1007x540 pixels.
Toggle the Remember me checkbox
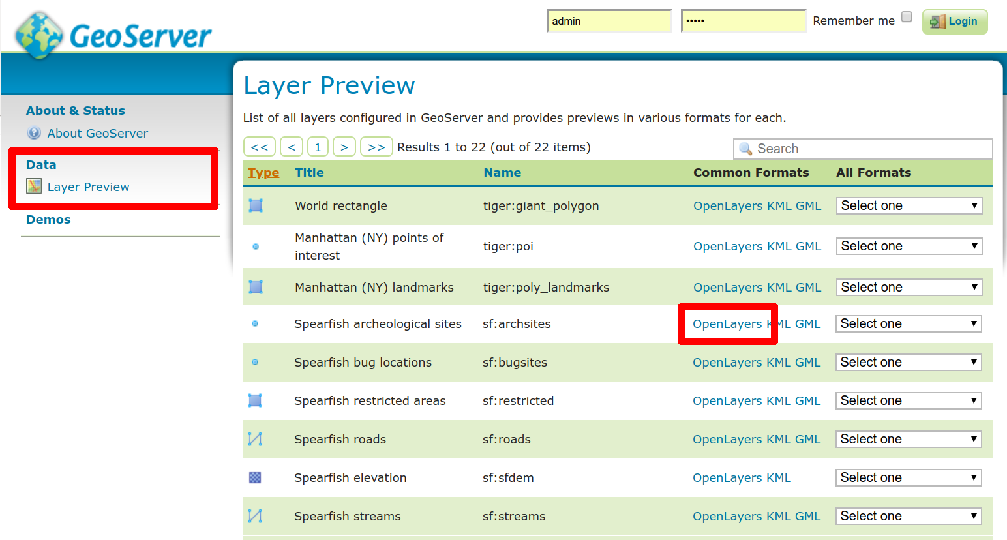coord(907,17)
